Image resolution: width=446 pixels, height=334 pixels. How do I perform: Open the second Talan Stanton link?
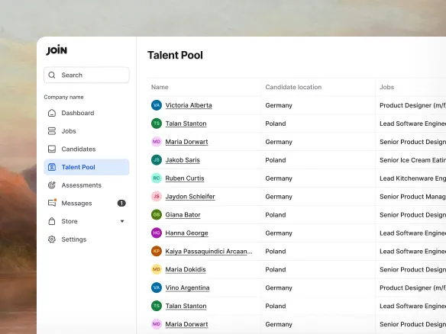[x=186, y=306]
